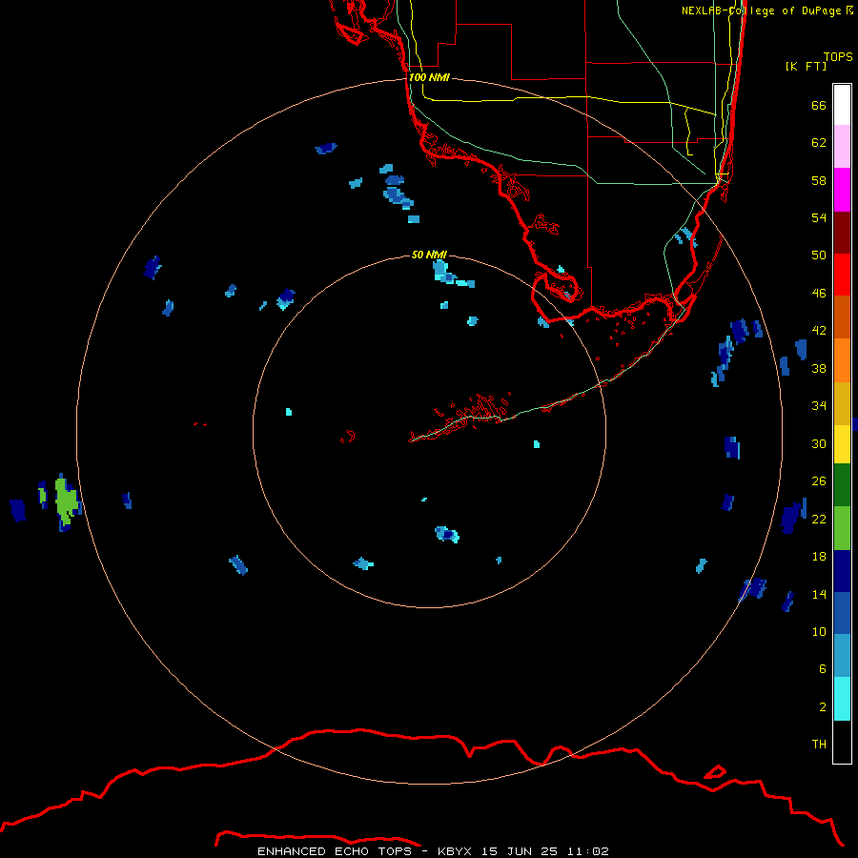Image resolution: width=858 pixels, height=858 pixels.
Task: Click the '58' scale value
Action: pos(819,180)
